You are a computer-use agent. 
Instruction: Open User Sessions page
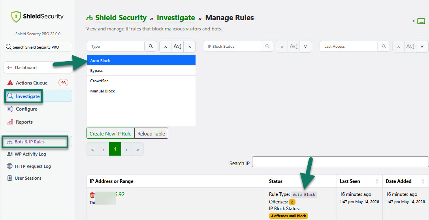pos(28,178)
